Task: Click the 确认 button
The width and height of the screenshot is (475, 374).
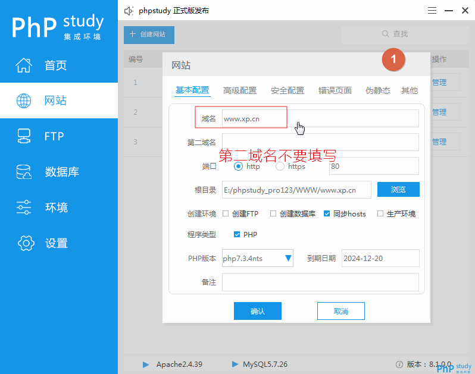Action: pyautogui.click(x=257, y=311)
